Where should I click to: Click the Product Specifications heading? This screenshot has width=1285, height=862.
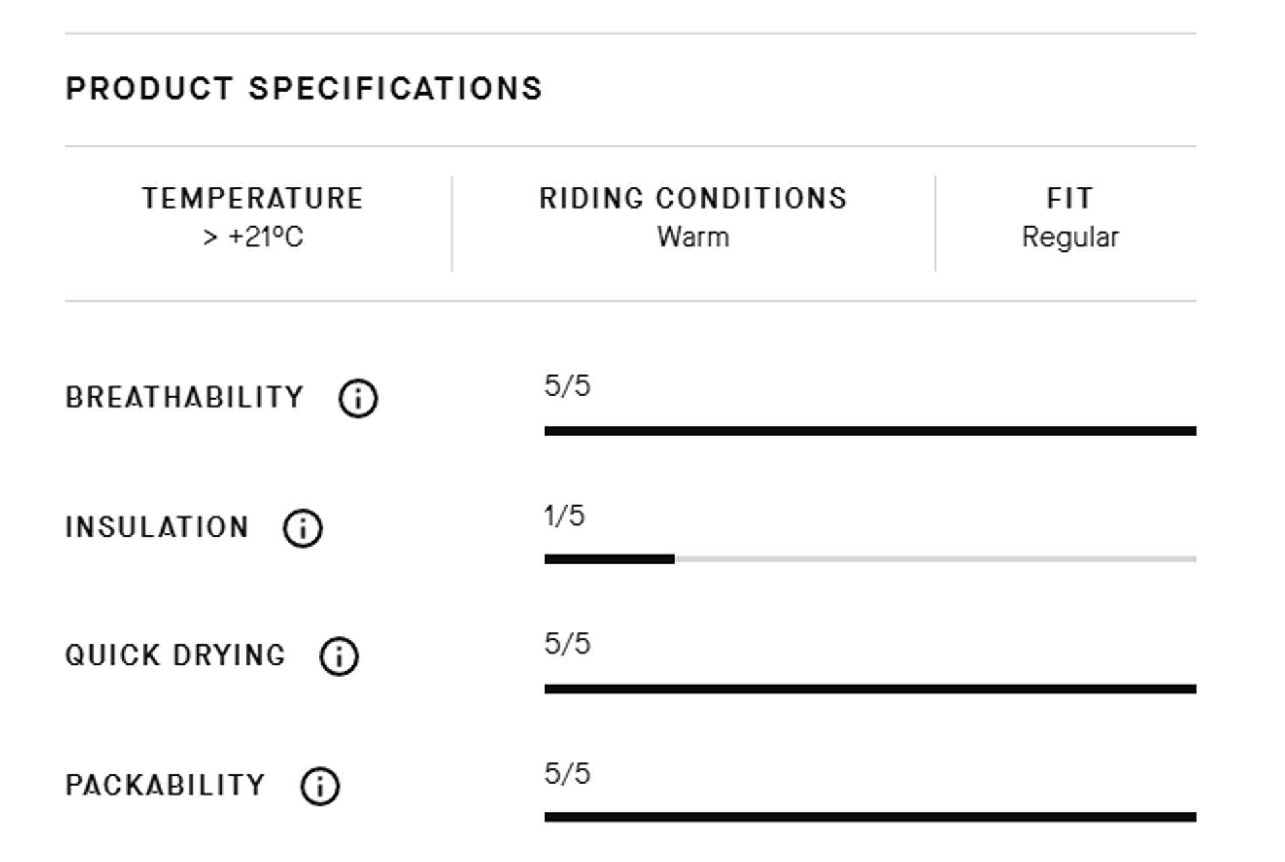click(x=304, y=89)
